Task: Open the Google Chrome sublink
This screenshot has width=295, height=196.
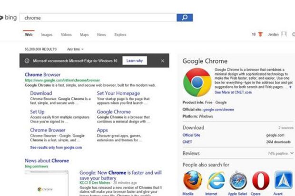Action: tap(114, 112)
